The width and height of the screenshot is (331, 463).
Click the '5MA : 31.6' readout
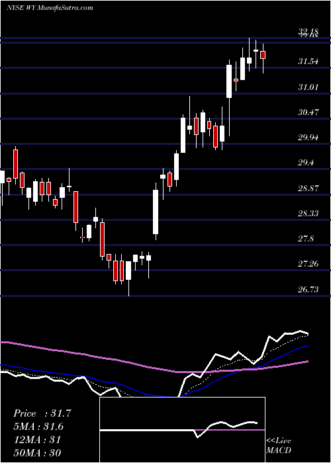coord(38,427)
